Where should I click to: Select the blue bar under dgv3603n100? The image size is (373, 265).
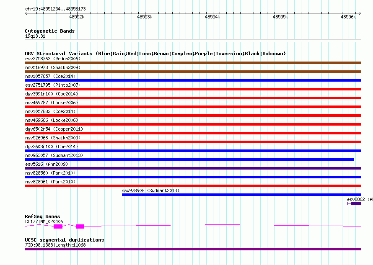click(x=193, y=151)
